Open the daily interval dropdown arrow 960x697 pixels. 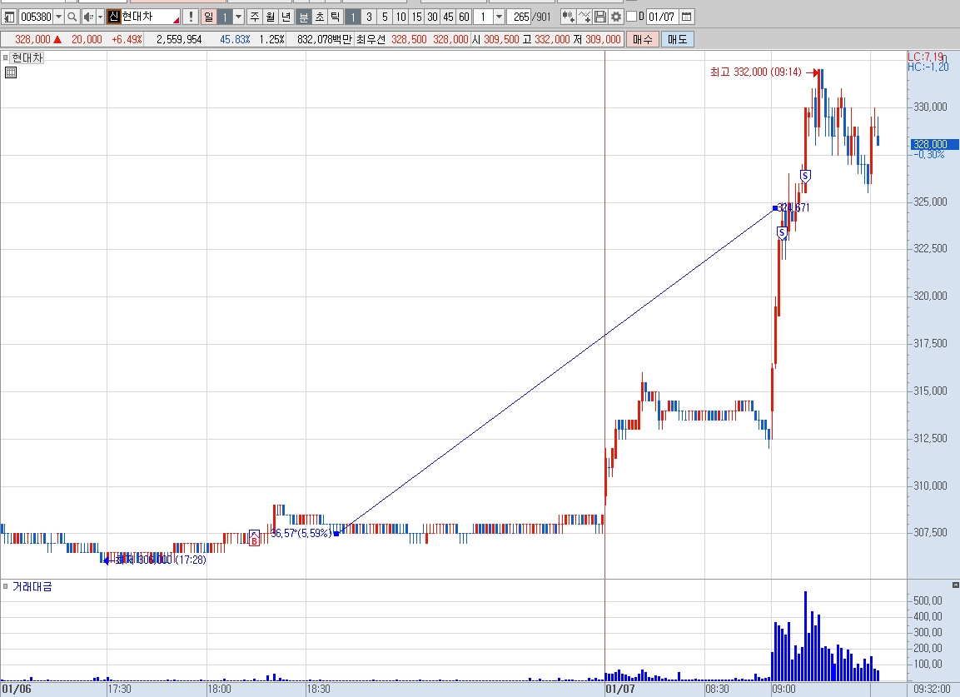pos(239,17)
